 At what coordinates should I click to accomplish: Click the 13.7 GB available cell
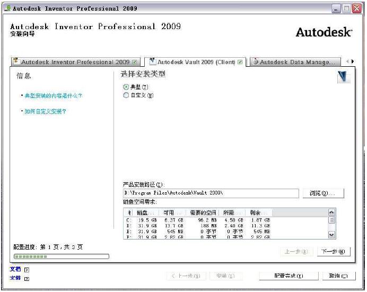click(174, 226)
